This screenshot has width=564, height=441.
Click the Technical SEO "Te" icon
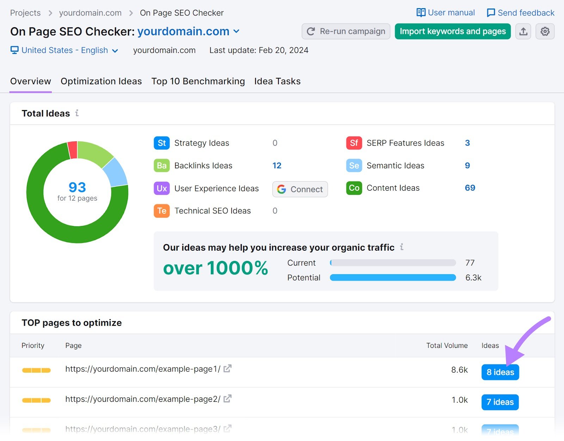(161, 210)
